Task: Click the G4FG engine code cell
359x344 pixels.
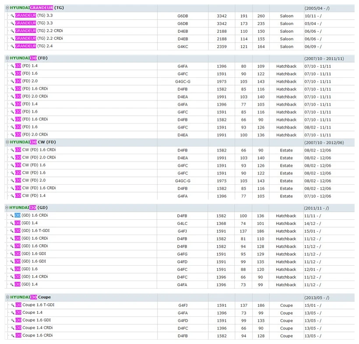Action: pos(182,254)
